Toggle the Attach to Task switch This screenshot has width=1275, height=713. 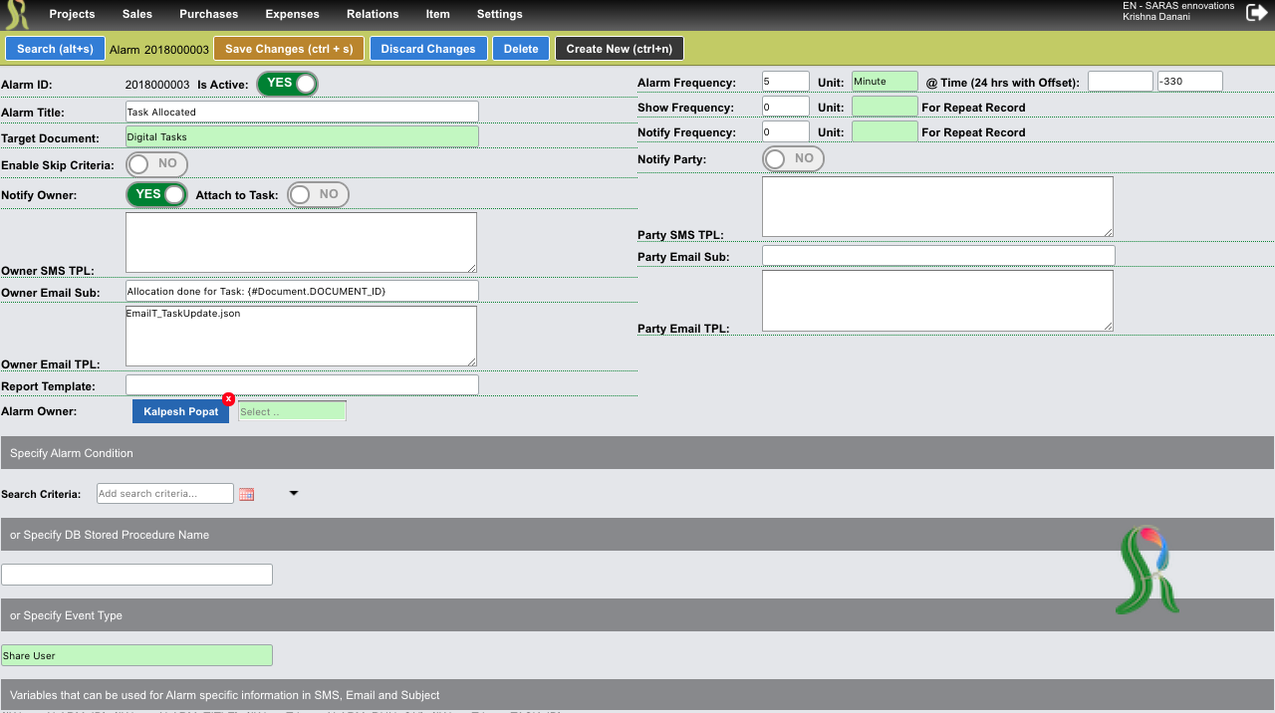click(x=318, y=195)
